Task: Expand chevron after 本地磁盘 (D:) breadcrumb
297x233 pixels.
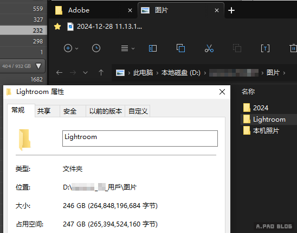Action: pyautogui.click(x=205, y=73)
